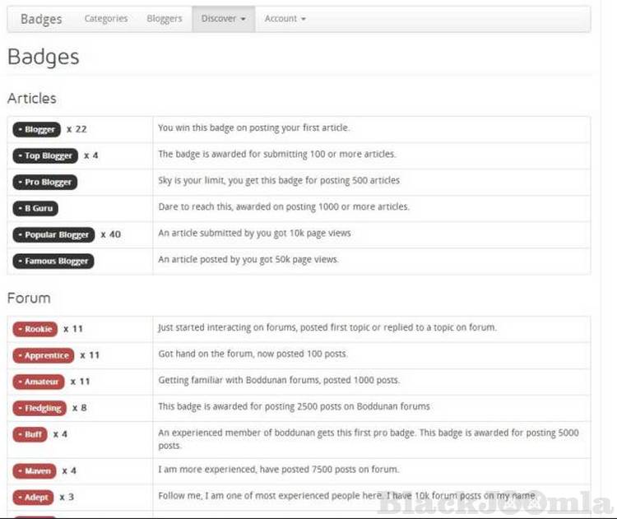Click the Badges page heading

point(44,57)
